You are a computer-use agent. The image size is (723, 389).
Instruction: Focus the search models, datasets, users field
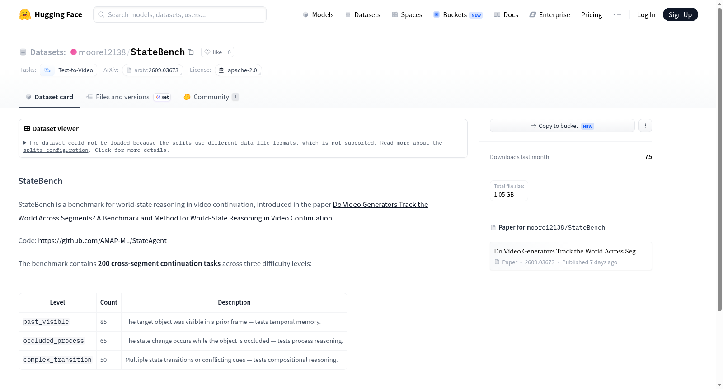(x=180, y=14)
